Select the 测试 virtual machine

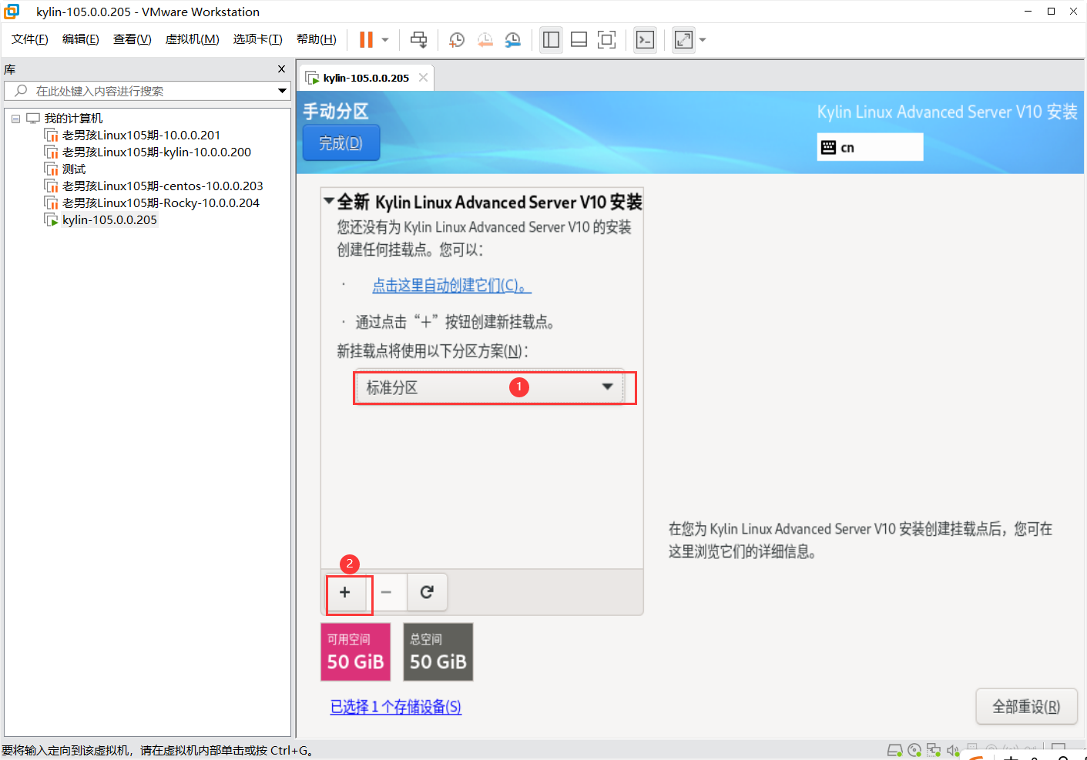74,169
